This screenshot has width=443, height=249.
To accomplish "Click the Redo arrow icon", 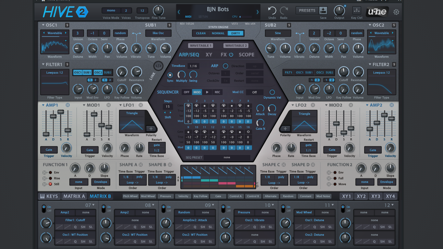I will pos(284,11).
